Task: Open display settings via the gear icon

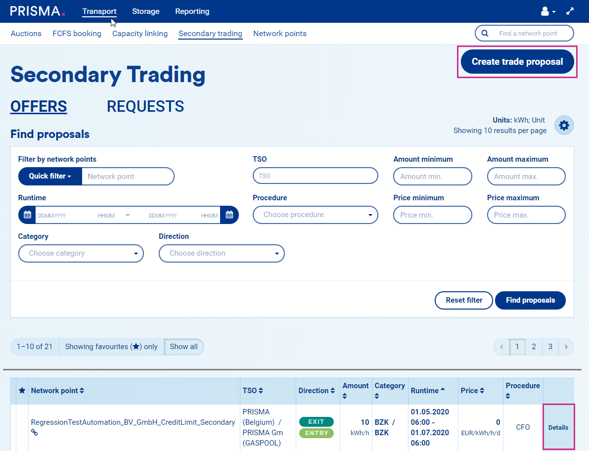Action: [x=564, y=125]
